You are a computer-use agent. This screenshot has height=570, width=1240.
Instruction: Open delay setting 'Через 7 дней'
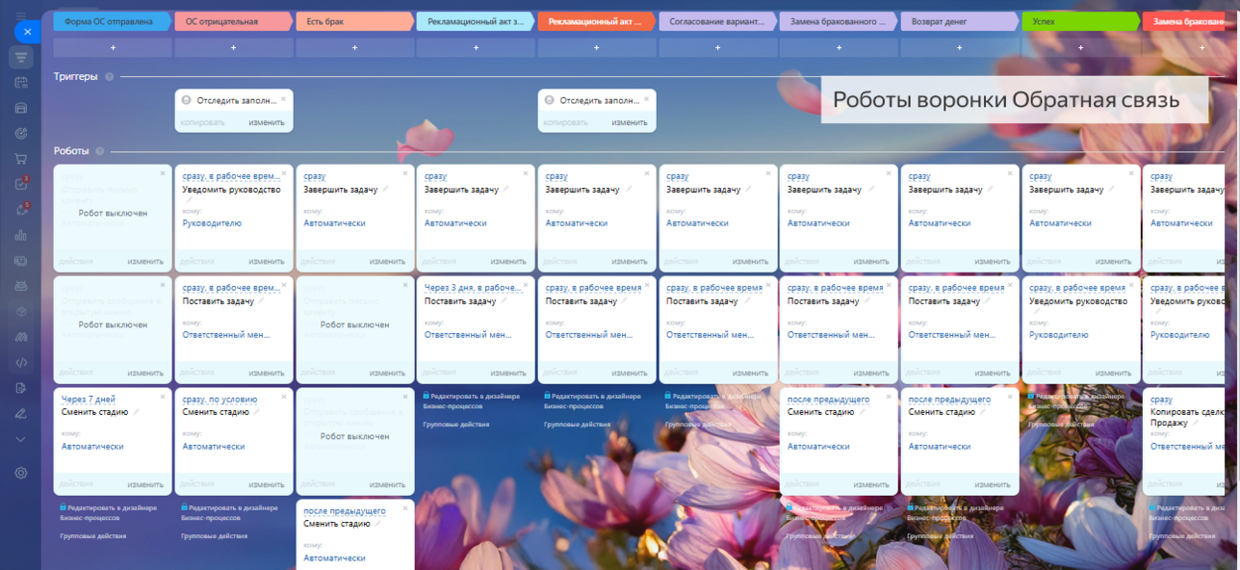pyautogui.click(x=89, y=399)
